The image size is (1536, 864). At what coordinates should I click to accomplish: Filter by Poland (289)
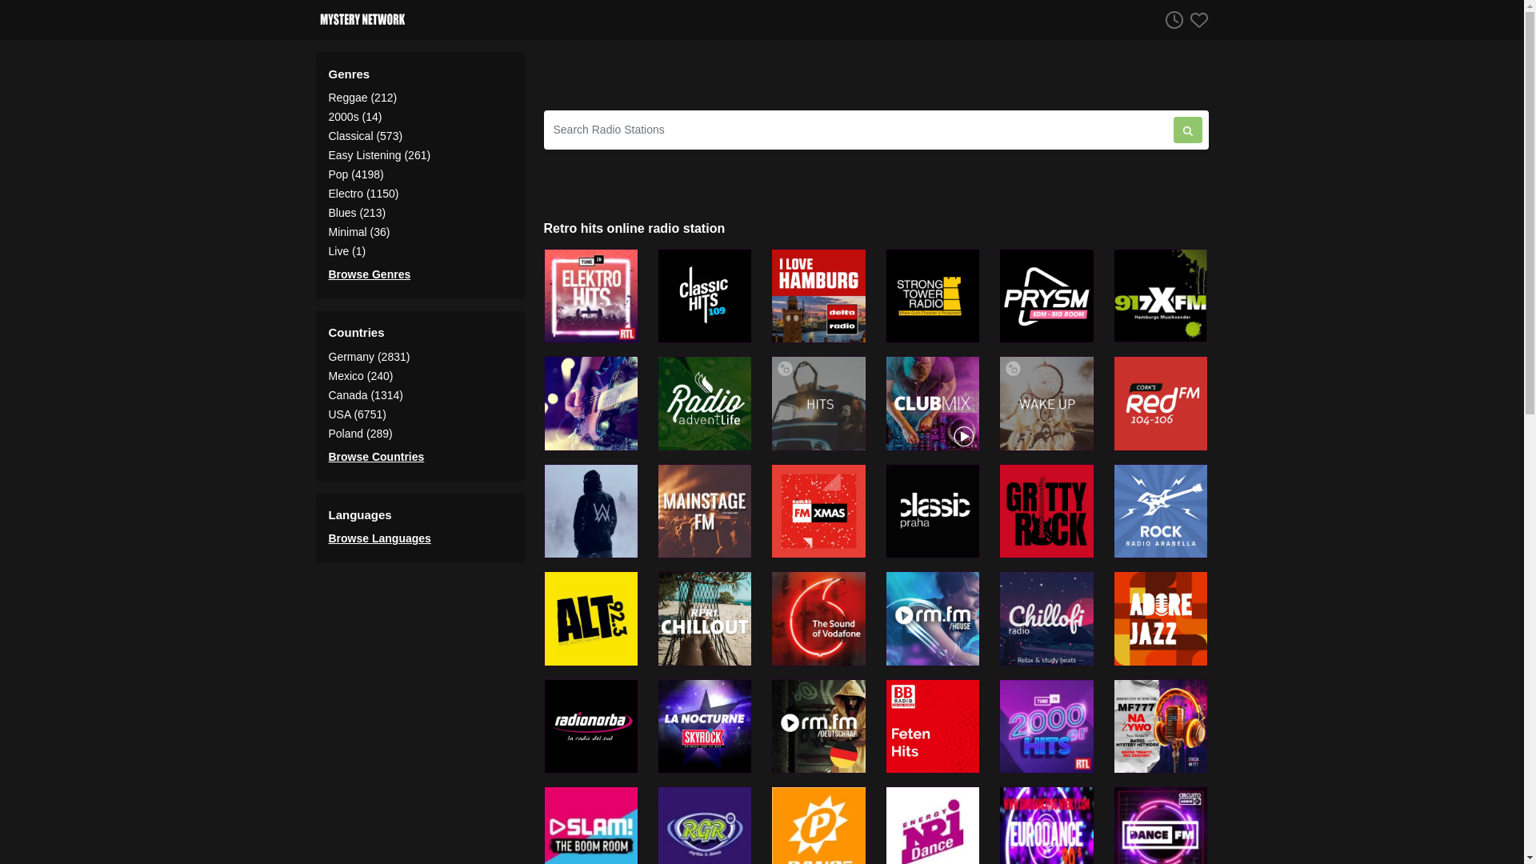(360, 434)
